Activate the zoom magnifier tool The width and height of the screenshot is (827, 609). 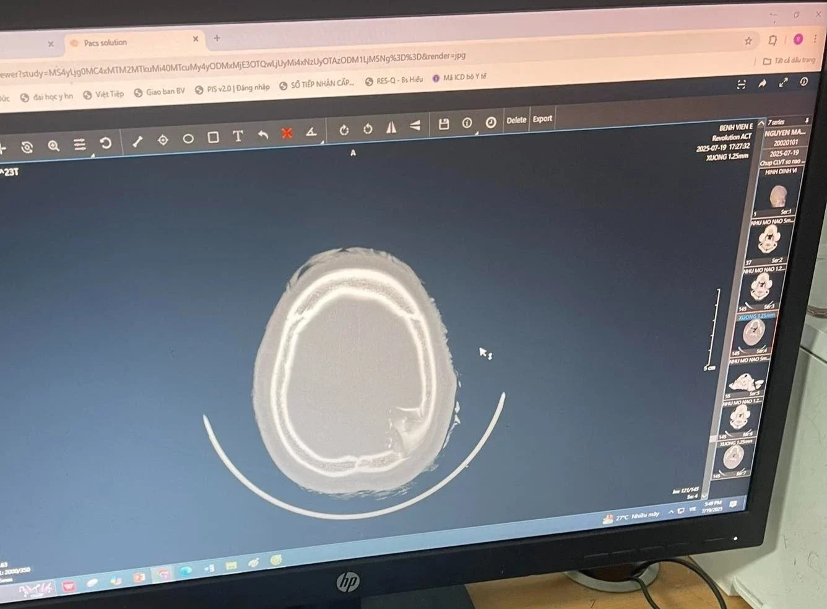click(x=54, y=146)
